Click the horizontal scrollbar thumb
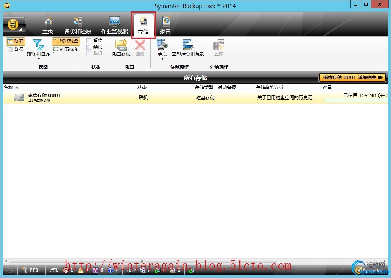Screen dimensions: 391x278 point(143,261)
